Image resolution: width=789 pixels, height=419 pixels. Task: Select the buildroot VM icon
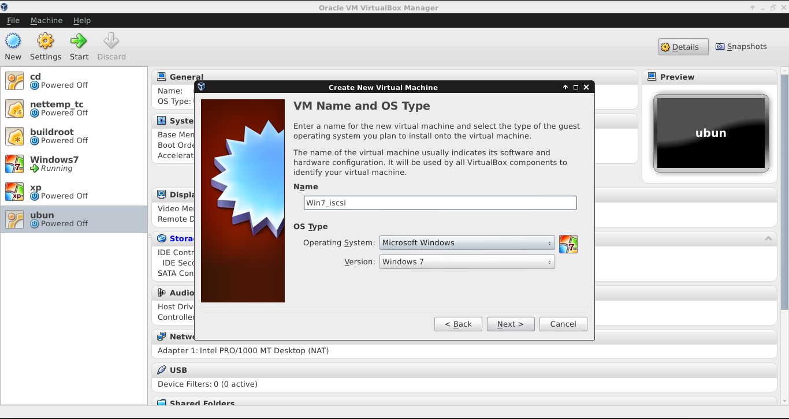point(14,136)
